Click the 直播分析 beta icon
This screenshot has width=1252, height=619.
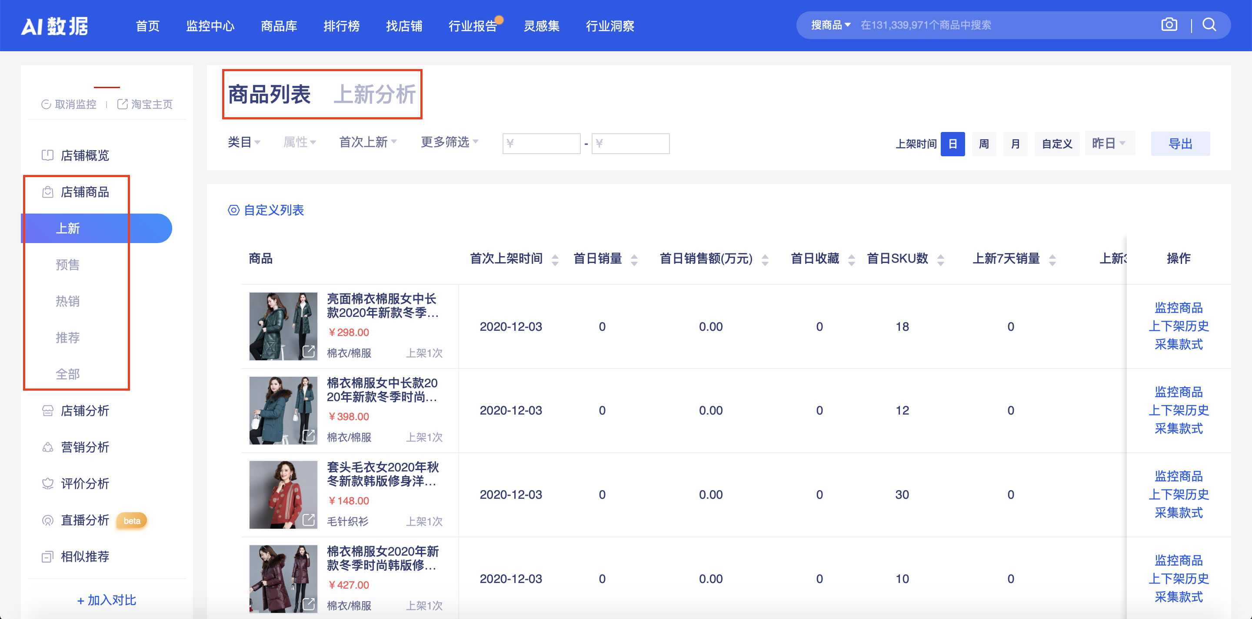point(131,520)
